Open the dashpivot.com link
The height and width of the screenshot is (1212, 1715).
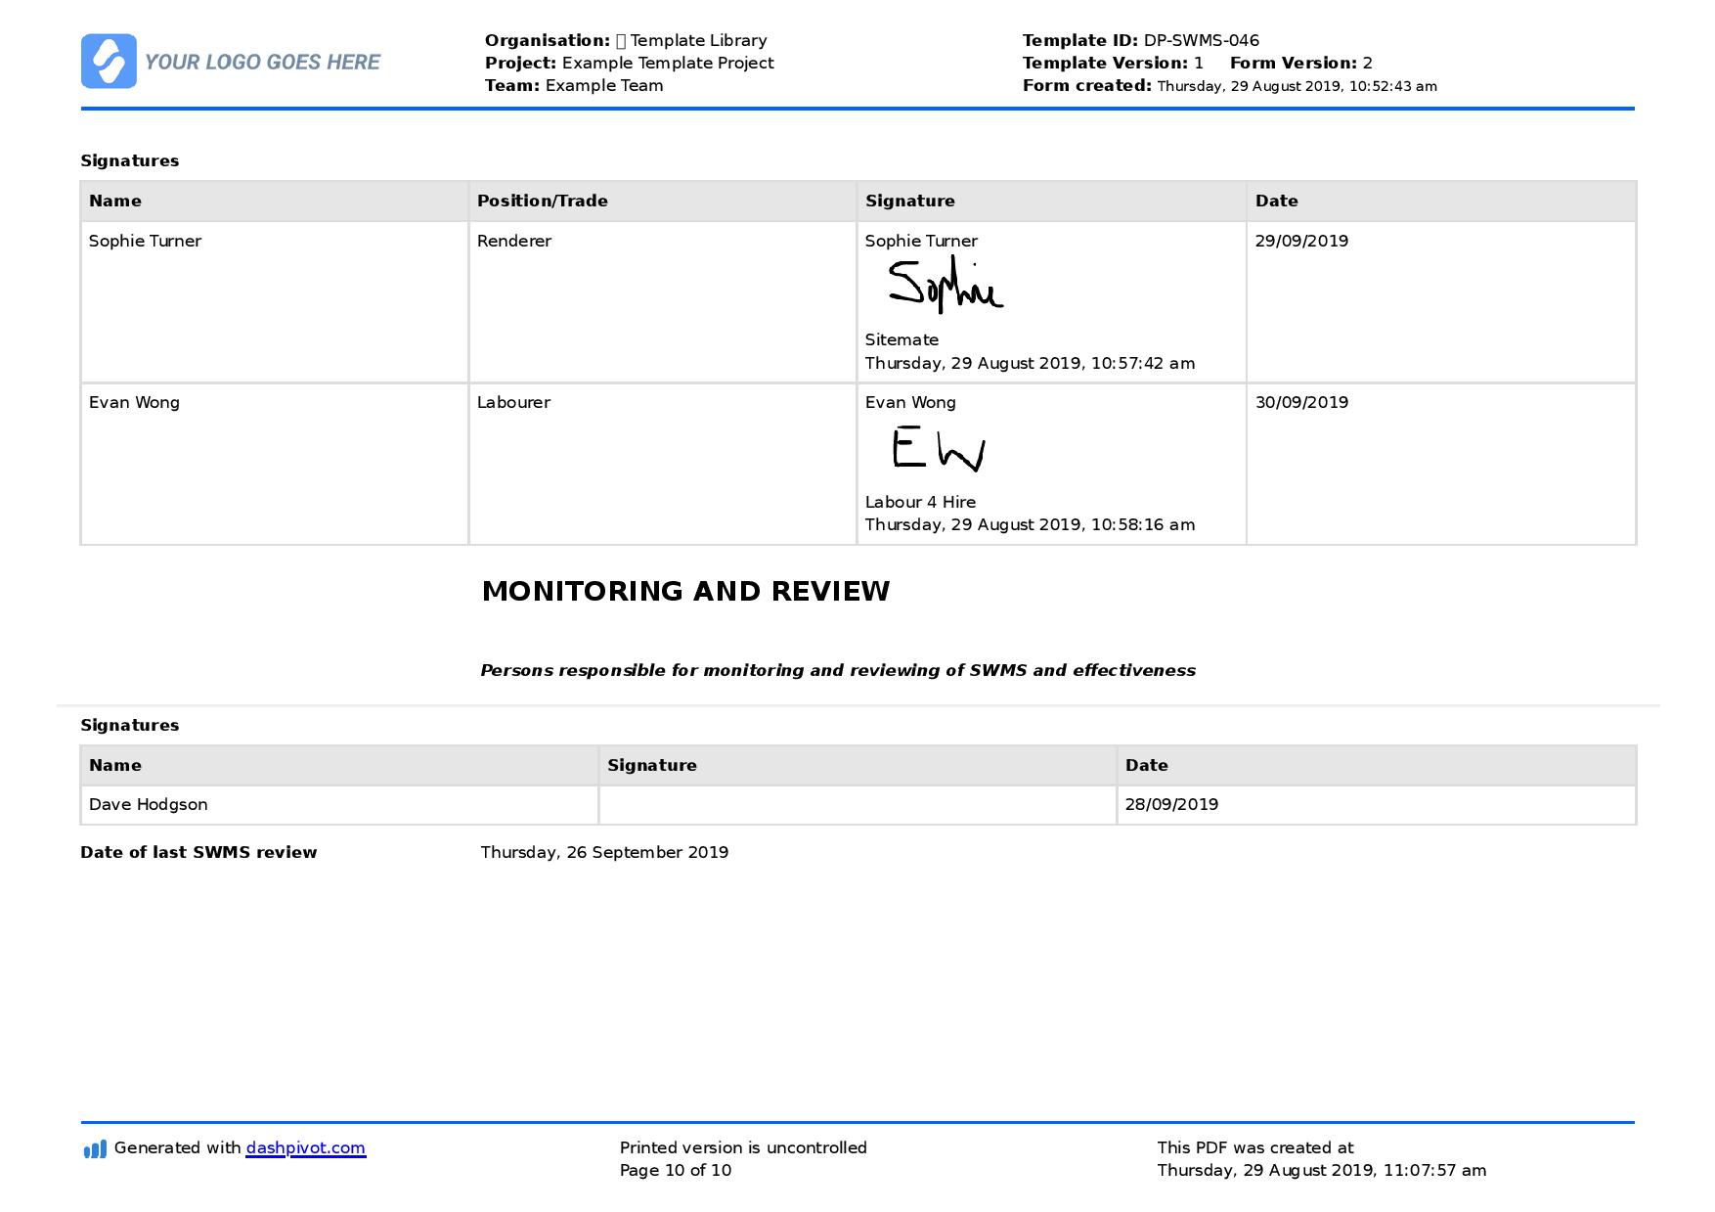(306, 1148)
